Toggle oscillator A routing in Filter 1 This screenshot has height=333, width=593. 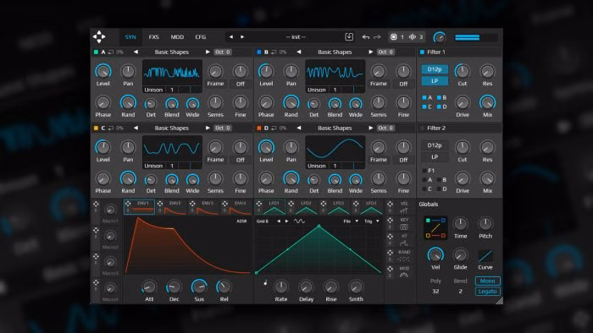pyautogui.click(x=424, y=98)
